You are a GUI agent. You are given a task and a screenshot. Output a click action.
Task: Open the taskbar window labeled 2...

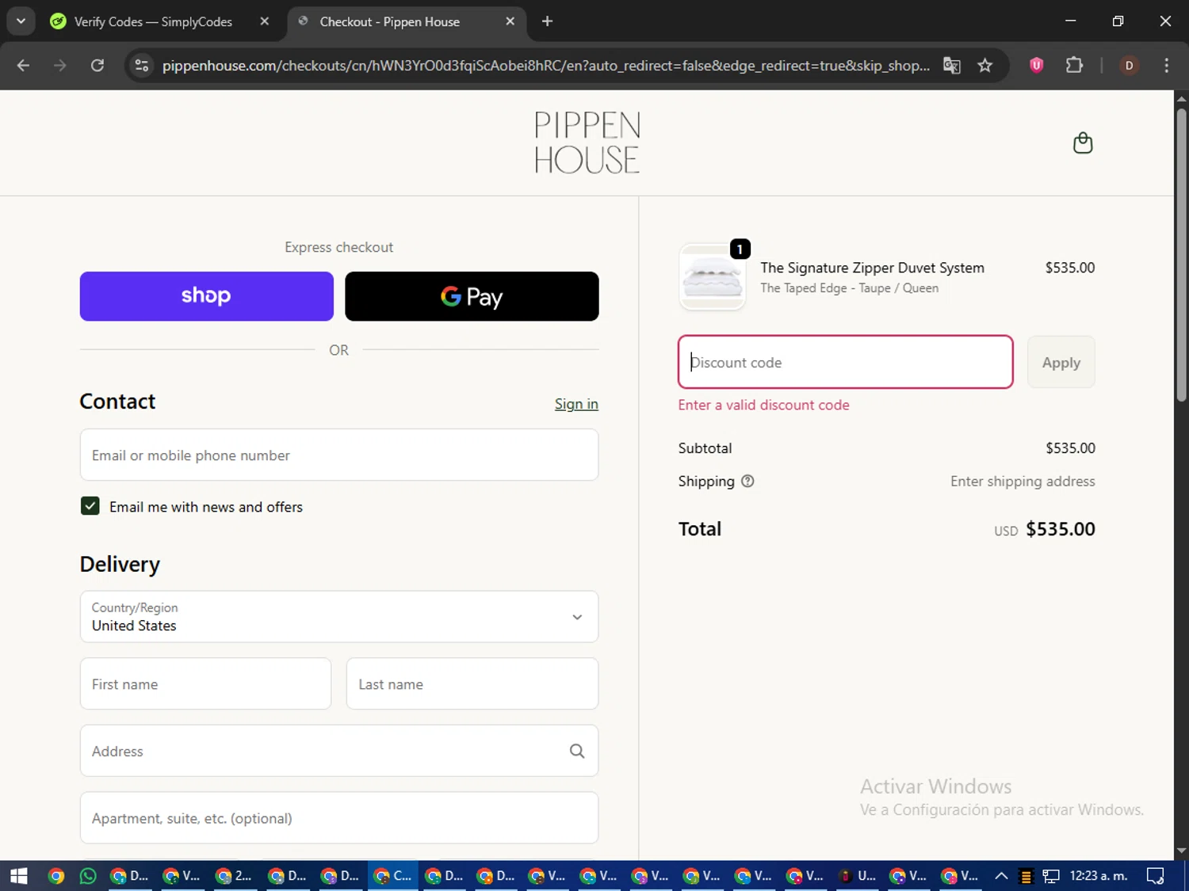pyautogui.click(x=235, y=875)
